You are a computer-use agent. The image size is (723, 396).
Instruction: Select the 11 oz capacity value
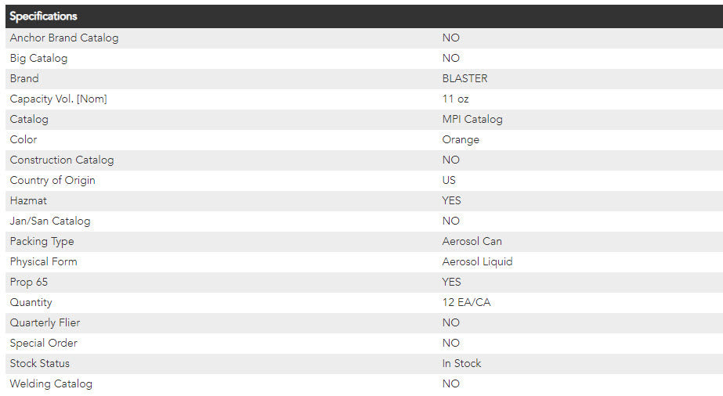[x=455, y=99]
